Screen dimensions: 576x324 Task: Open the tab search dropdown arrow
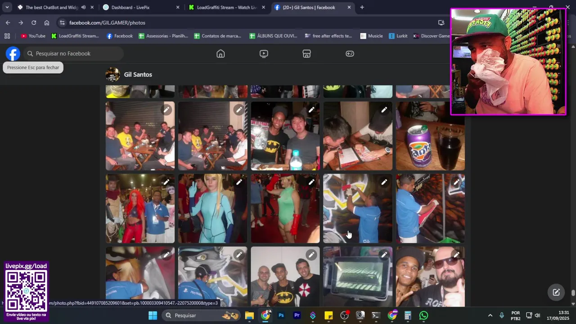7,7
